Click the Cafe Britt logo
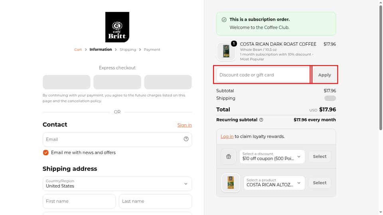The width and height of the screenshot is (383, 215). [x=117, y=27]
